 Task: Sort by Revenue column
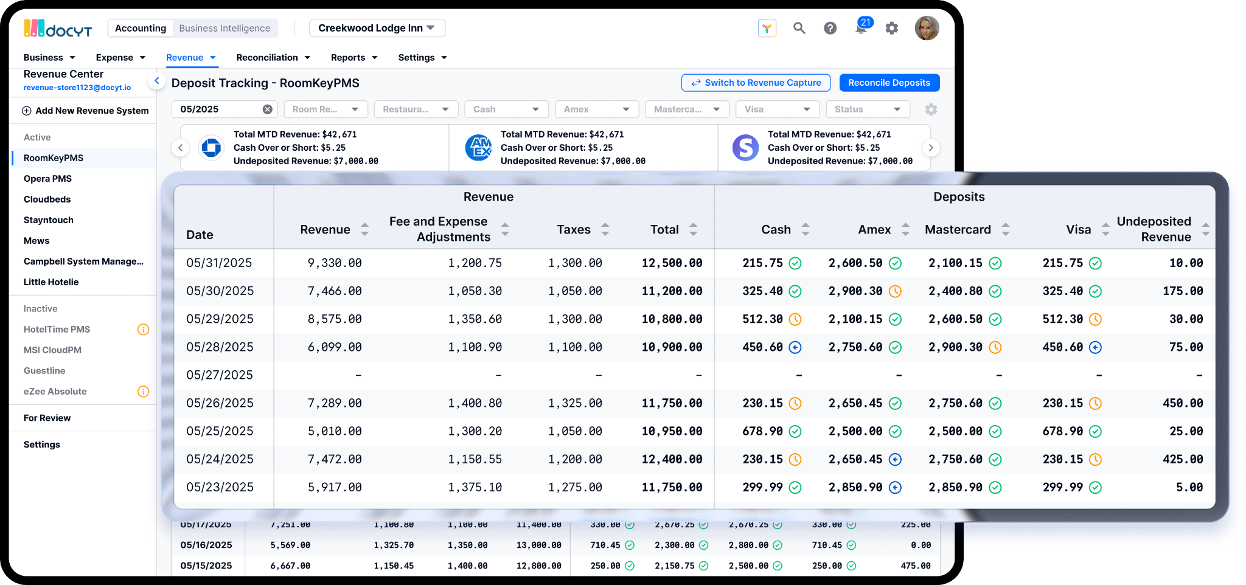point(364,229)
